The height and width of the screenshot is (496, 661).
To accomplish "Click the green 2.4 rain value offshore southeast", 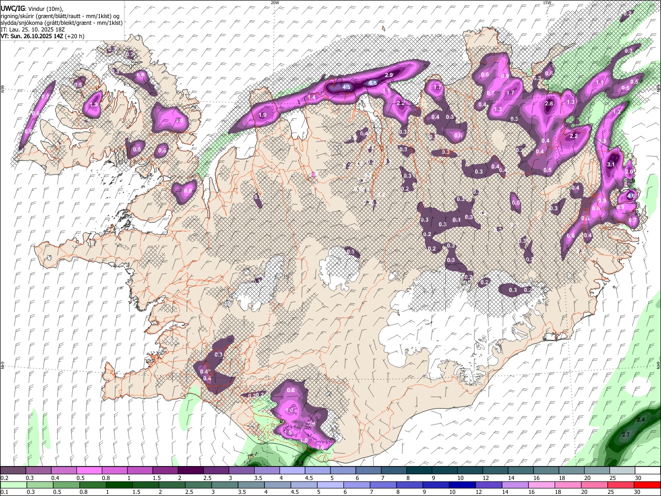I will coord(641,420).
